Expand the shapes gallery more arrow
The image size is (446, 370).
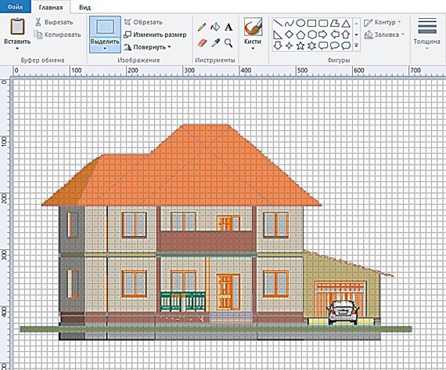tap(356, 45)
